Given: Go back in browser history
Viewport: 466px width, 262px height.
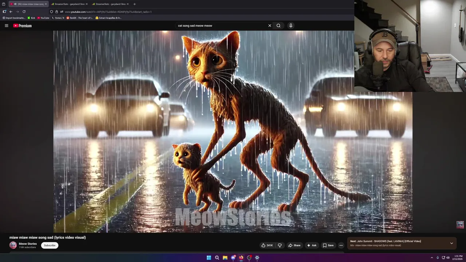Looking at the screenshot, I should click(11, 12).
